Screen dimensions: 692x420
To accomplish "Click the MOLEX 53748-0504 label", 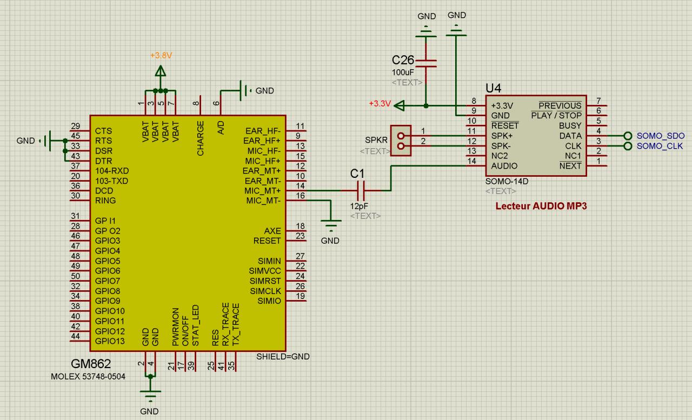I will [88, 376].
